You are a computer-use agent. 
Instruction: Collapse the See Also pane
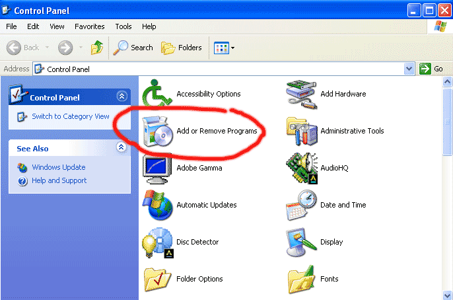[x=121, y=147]
